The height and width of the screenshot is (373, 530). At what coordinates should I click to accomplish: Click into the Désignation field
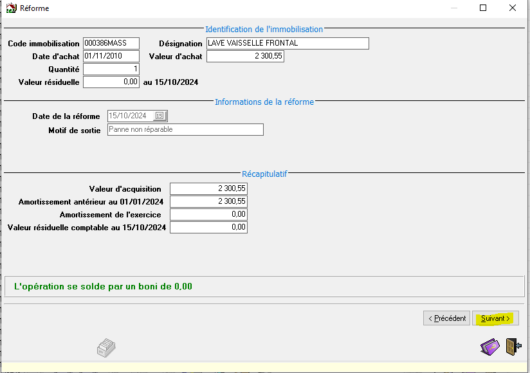click(x=288, y=43)
